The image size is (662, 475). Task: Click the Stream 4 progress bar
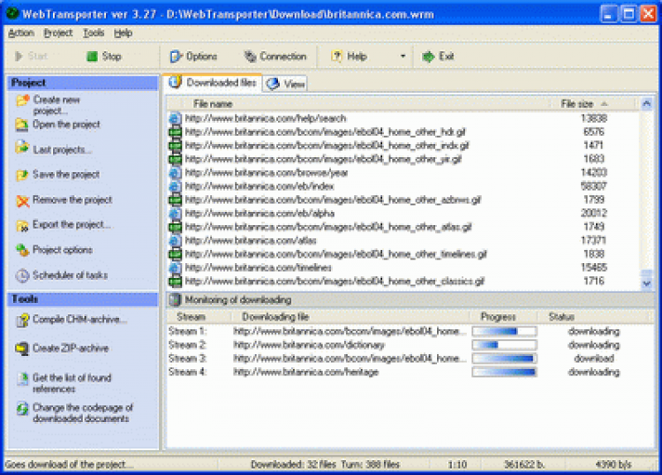click(x=505, y=372)
